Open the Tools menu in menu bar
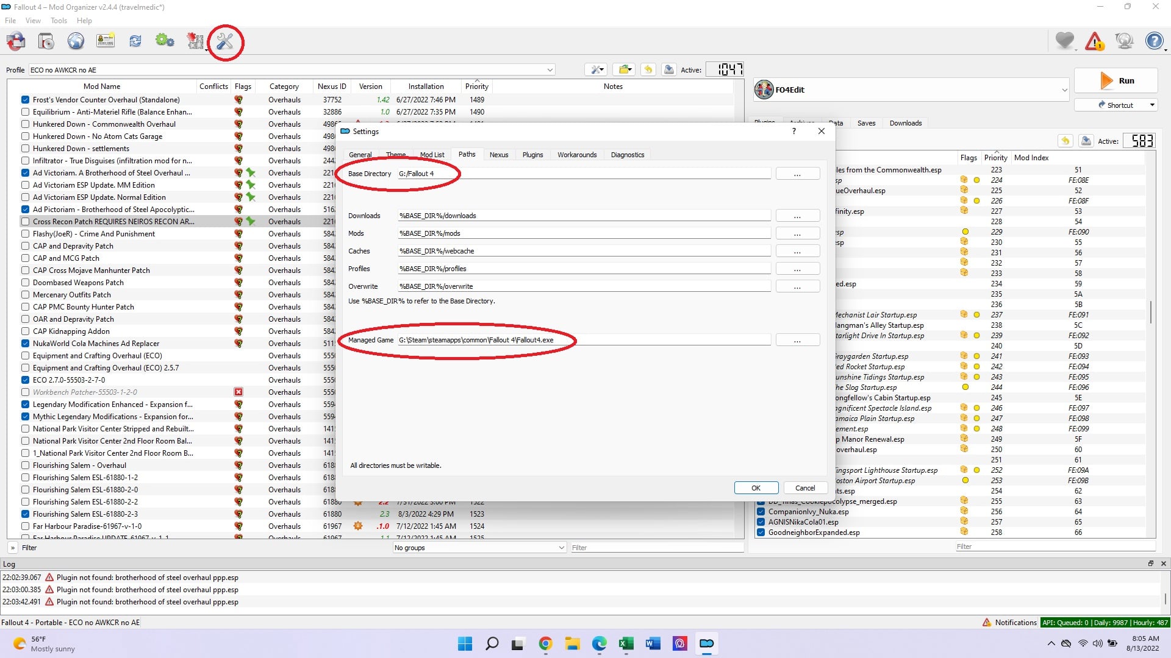The height and width of the screenshot is (658, 1171). (59, 21)
